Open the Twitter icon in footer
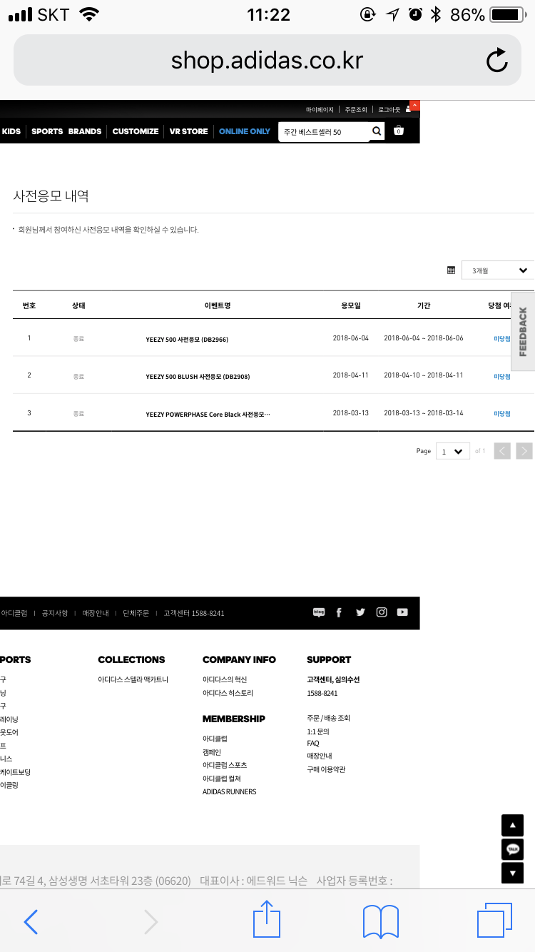 [x=360, y=612]
